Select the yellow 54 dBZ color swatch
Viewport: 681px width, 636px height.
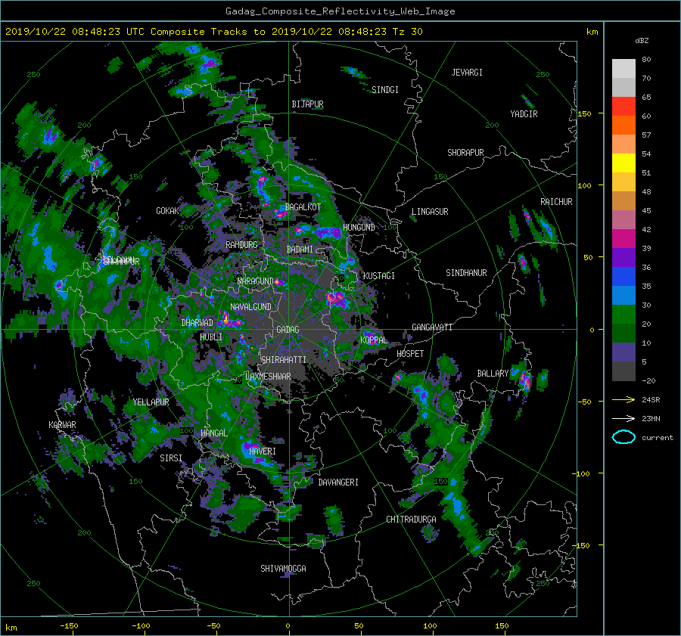coord(623,163)
